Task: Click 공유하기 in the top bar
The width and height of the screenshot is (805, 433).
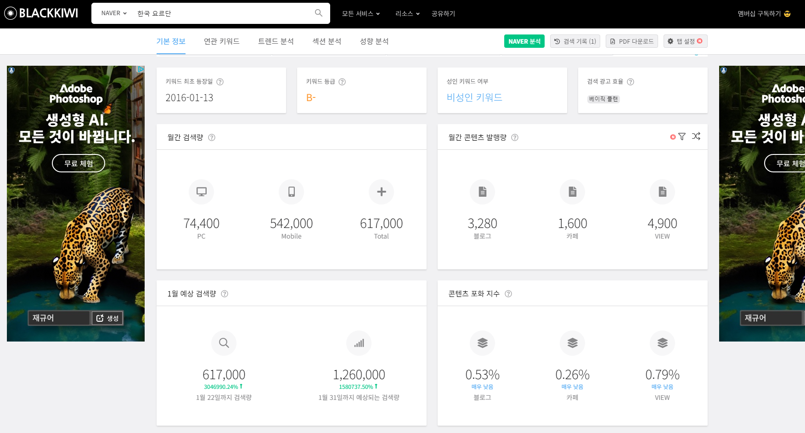Action: (443, 14)
